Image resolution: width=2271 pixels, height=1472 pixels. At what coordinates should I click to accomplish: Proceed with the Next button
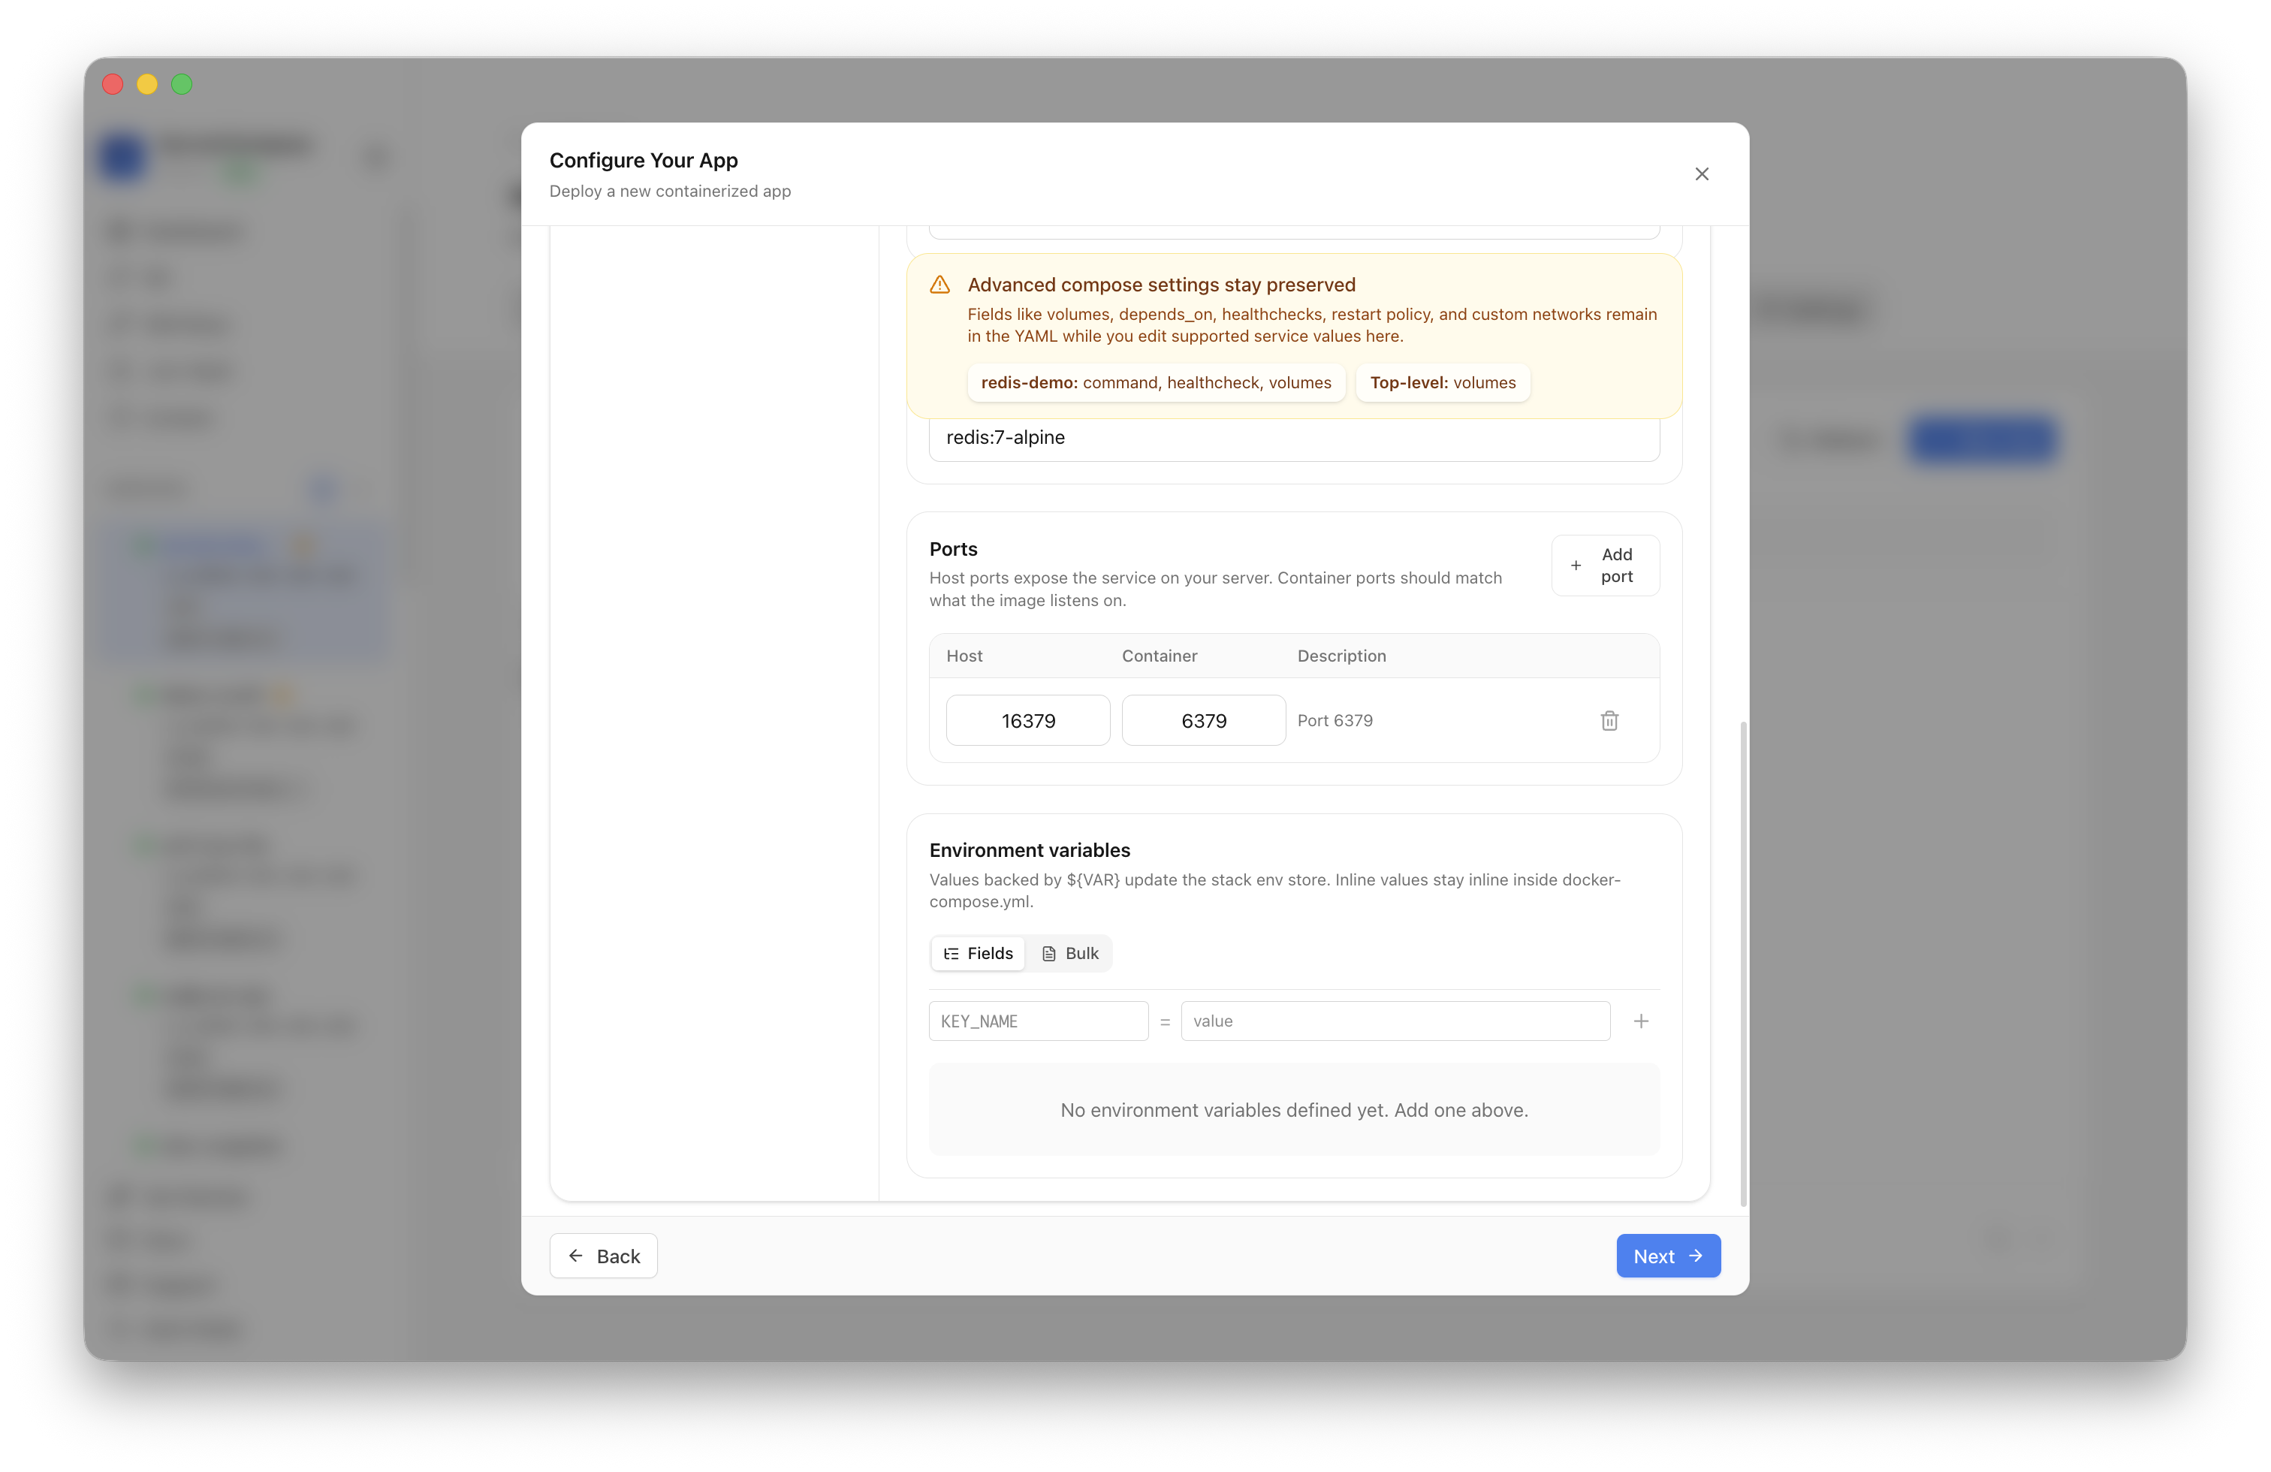[1668, 1256]
